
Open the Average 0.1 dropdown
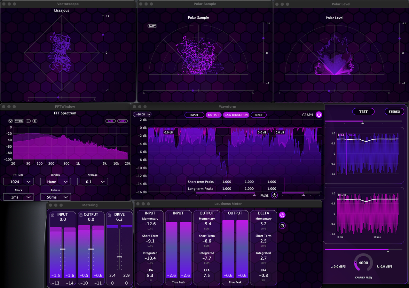point(93,182)
